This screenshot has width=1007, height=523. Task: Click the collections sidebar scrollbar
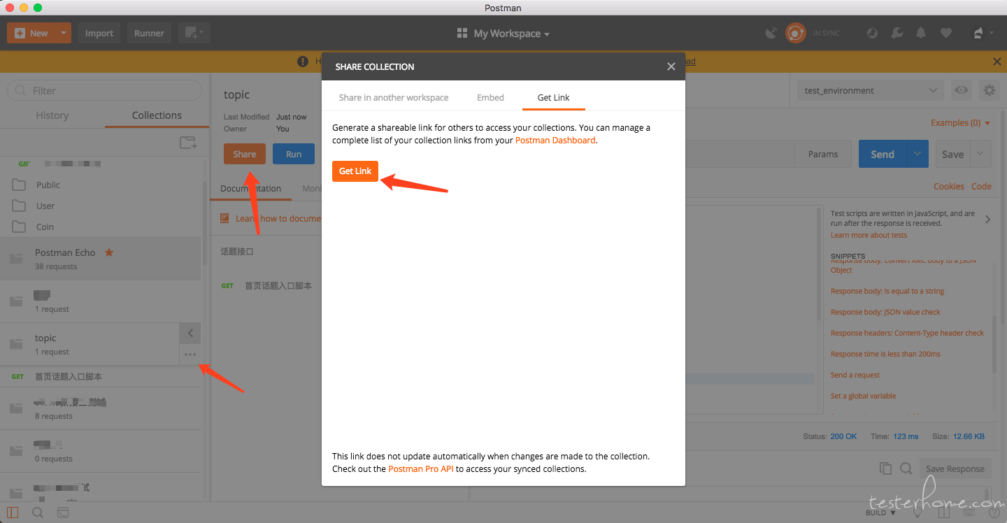tap(206, 222)
